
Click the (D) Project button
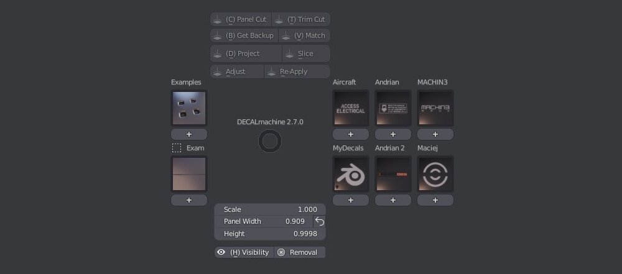246,53
